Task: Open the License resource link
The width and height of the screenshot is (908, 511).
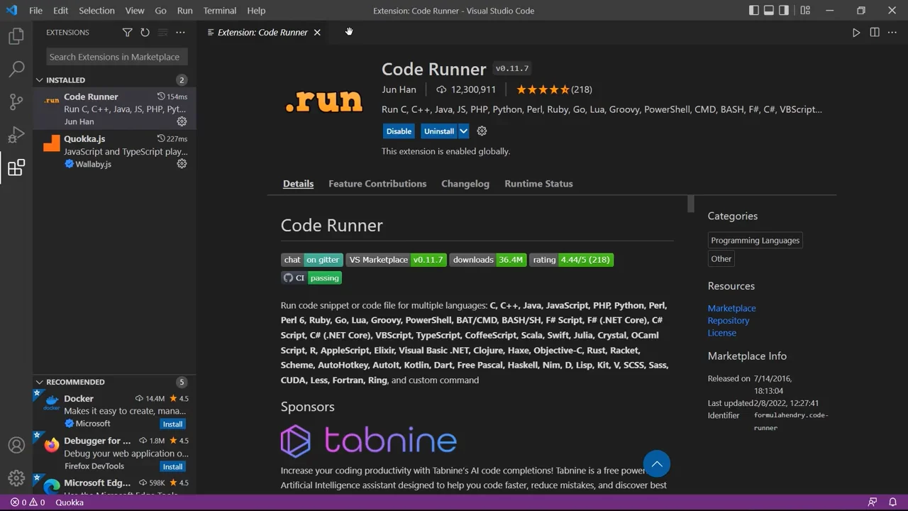Action: tap(722, 333)
